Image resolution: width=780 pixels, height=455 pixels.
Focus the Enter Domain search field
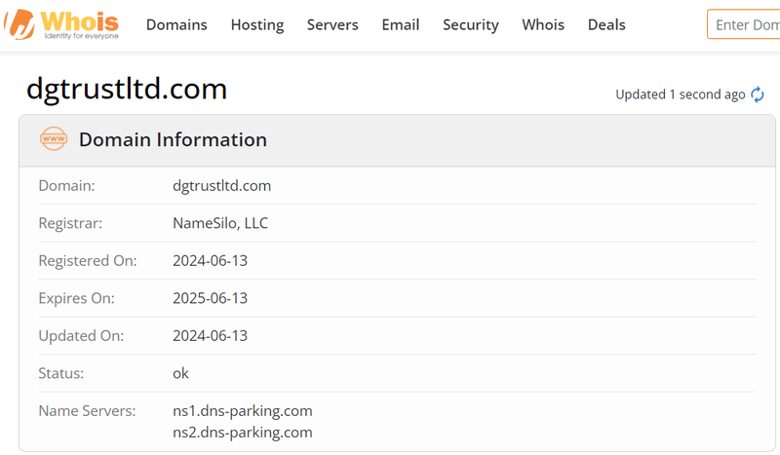(x=744, y=24)
